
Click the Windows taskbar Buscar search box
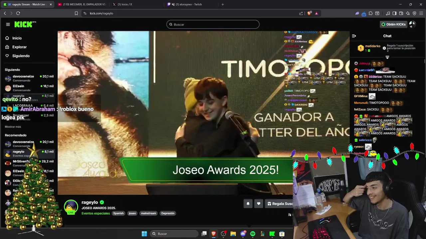click(x=174, y=234)
